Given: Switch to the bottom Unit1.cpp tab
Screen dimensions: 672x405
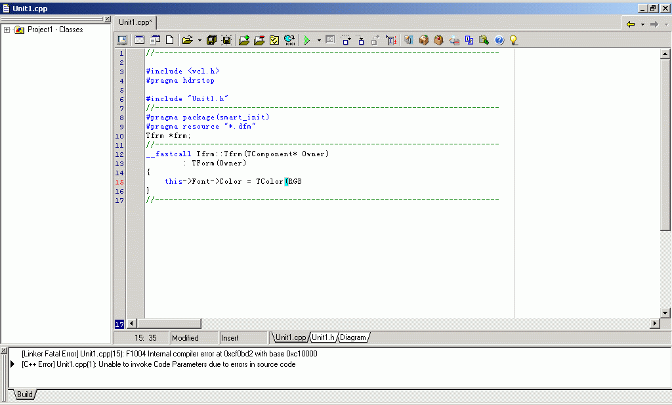Looking at the screenshot, I should click(x=290, y=337).
